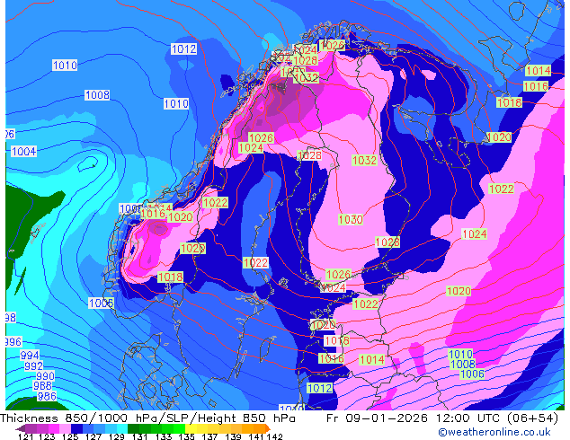
Task: Select the dark navy blue legend swatch
Action: [x=76, y=428]
